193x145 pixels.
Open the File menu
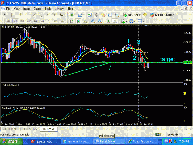[8, 9]
